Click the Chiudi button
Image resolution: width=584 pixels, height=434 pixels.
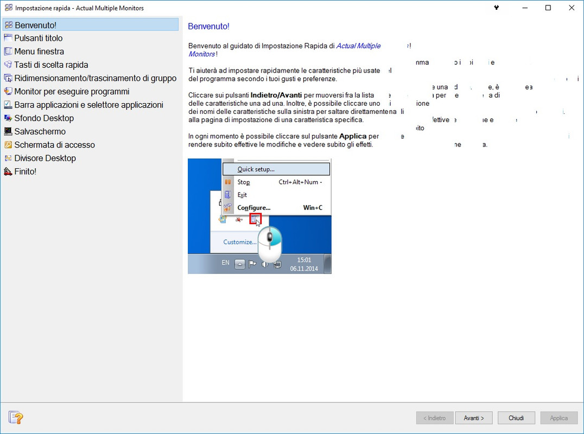coord(516,418)
